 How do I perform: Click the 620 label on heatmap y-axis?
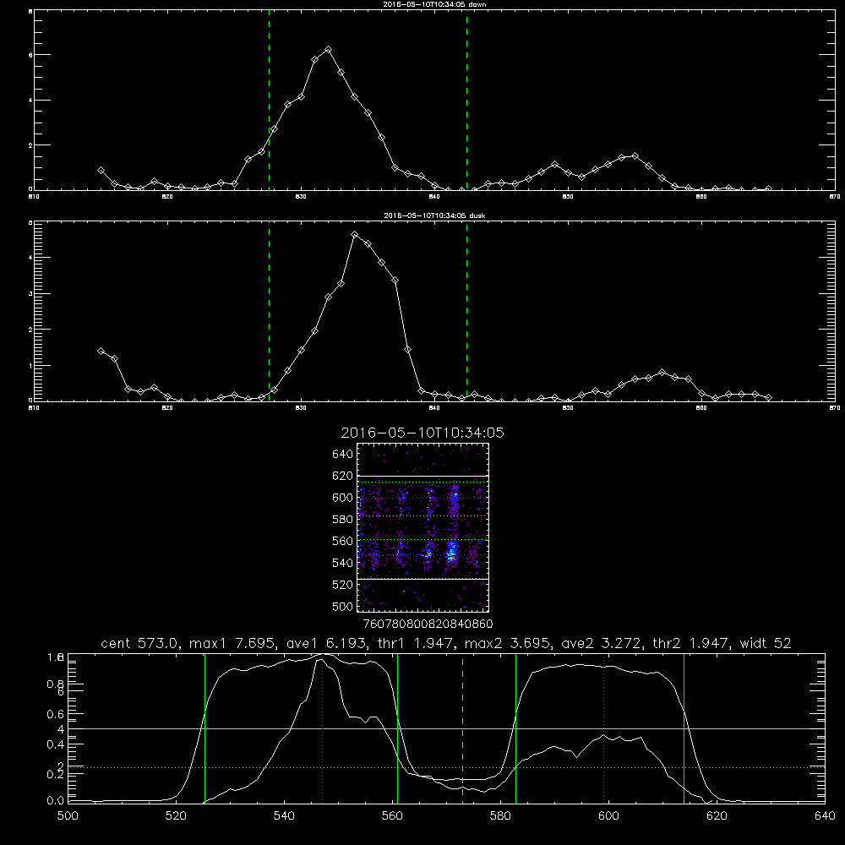343,476
